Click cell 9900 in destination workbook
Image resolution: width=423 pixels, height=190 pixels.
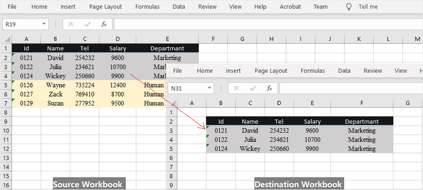(312, 148)
